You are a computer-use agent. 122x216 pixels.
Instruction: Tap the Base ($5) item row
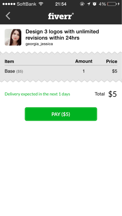tap(61, 71)
